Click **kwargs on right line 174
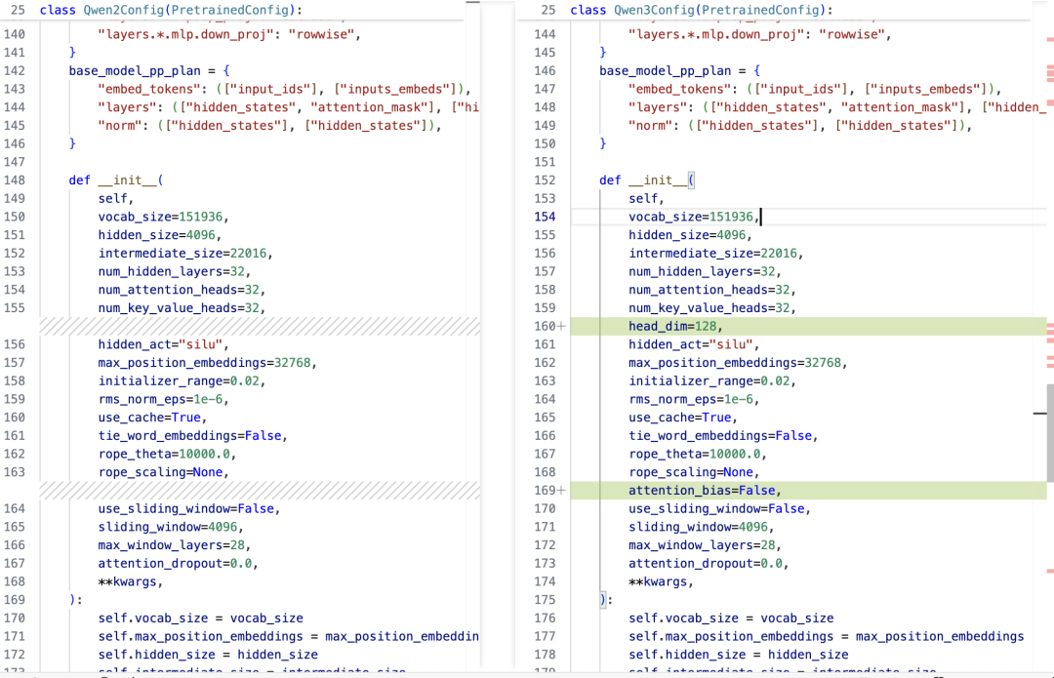 pyautogui.click(x=661, y=582)
